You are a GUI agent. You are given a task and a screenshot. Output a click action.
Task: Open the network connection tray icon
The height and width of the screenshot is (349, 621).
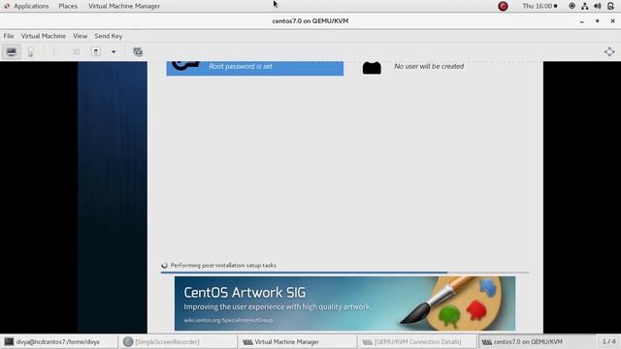(584, 6)
